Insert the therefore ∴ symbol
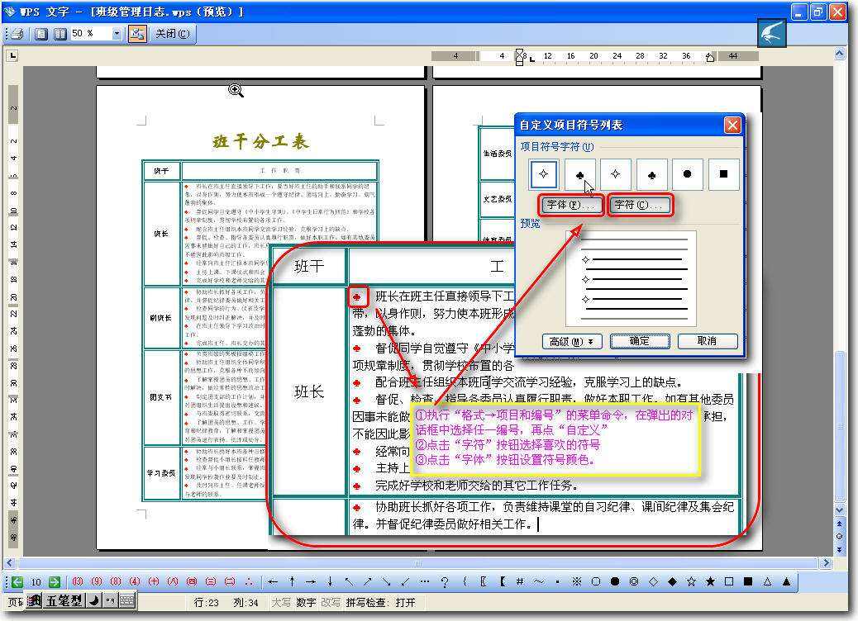 [x=249, y=581]
